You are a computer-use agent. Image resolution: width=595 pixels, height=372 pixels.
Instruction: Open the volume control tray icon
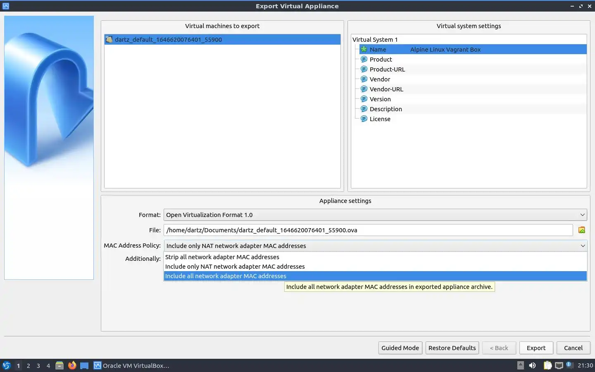coord(533,365)
